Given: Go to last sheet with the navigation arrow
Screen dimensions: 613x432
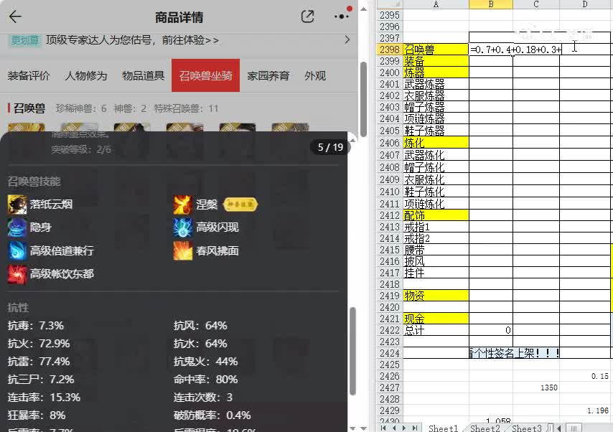Looking at the screenshot, I should click(415, 428).
